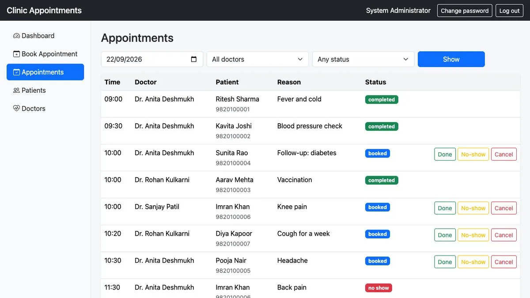
Task: Open the All doctors dropdown
Action: 257,59
